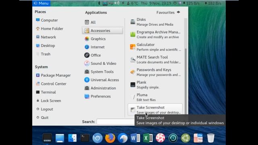Select Accessories category
This screenshot has width=258, height=145.
click(102, 31)
